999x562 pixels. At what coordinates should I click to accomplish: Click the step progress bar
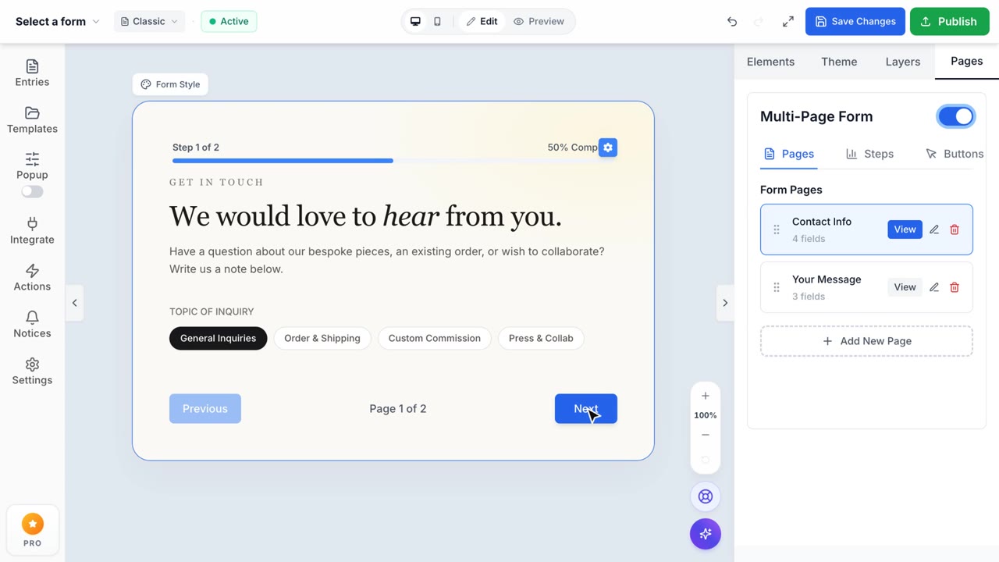click(x=395, y=161)
